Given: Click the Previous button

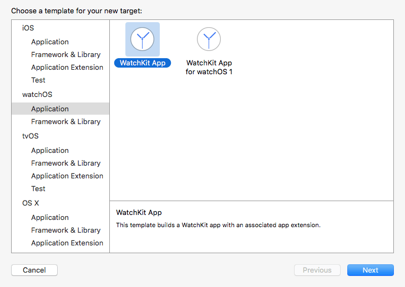Looking at the screenshot, I should 317,270.
